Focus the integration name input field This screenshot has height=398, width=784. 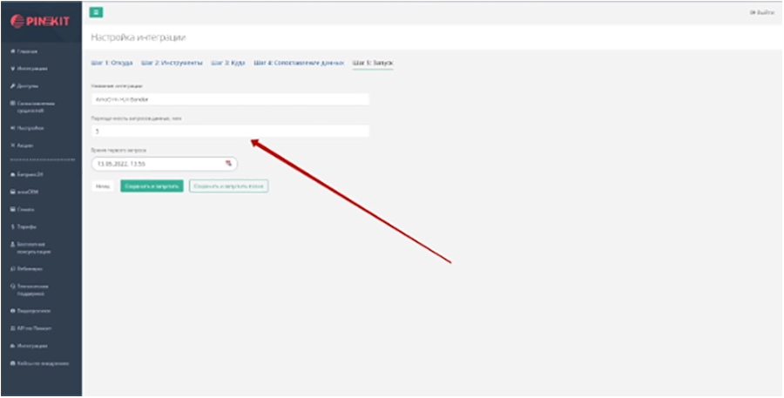(230, 99)
